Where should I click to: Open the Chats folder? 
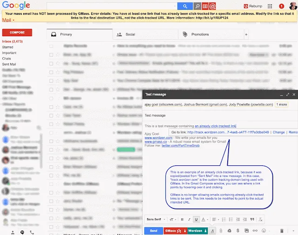[x=7, y=59]
